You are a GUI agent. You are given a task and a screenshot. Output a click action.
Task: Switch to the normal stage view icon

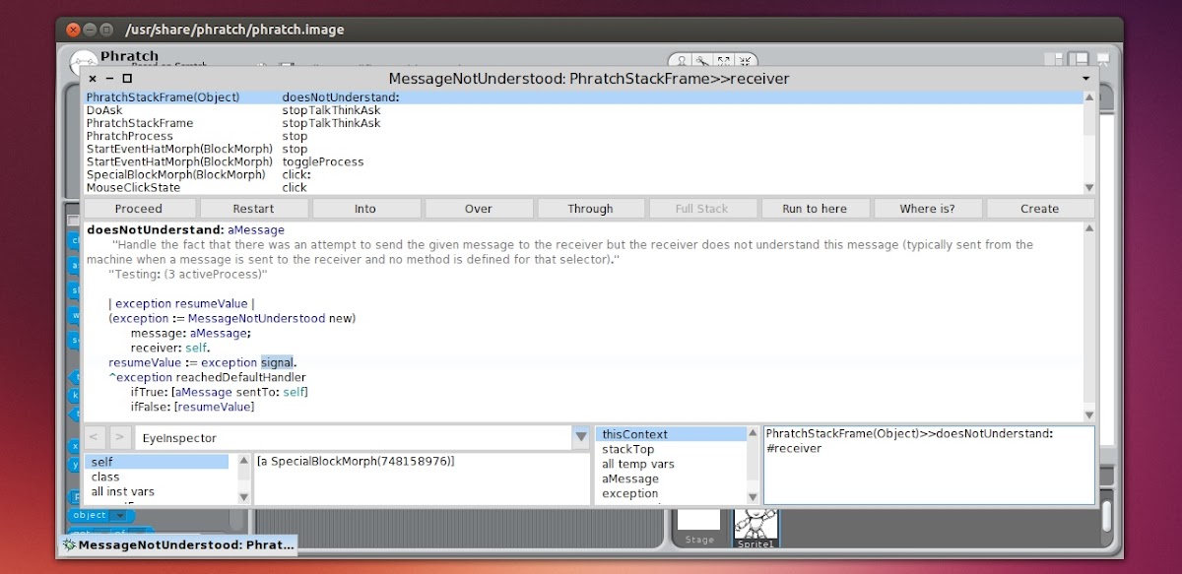click(1079, 61)
